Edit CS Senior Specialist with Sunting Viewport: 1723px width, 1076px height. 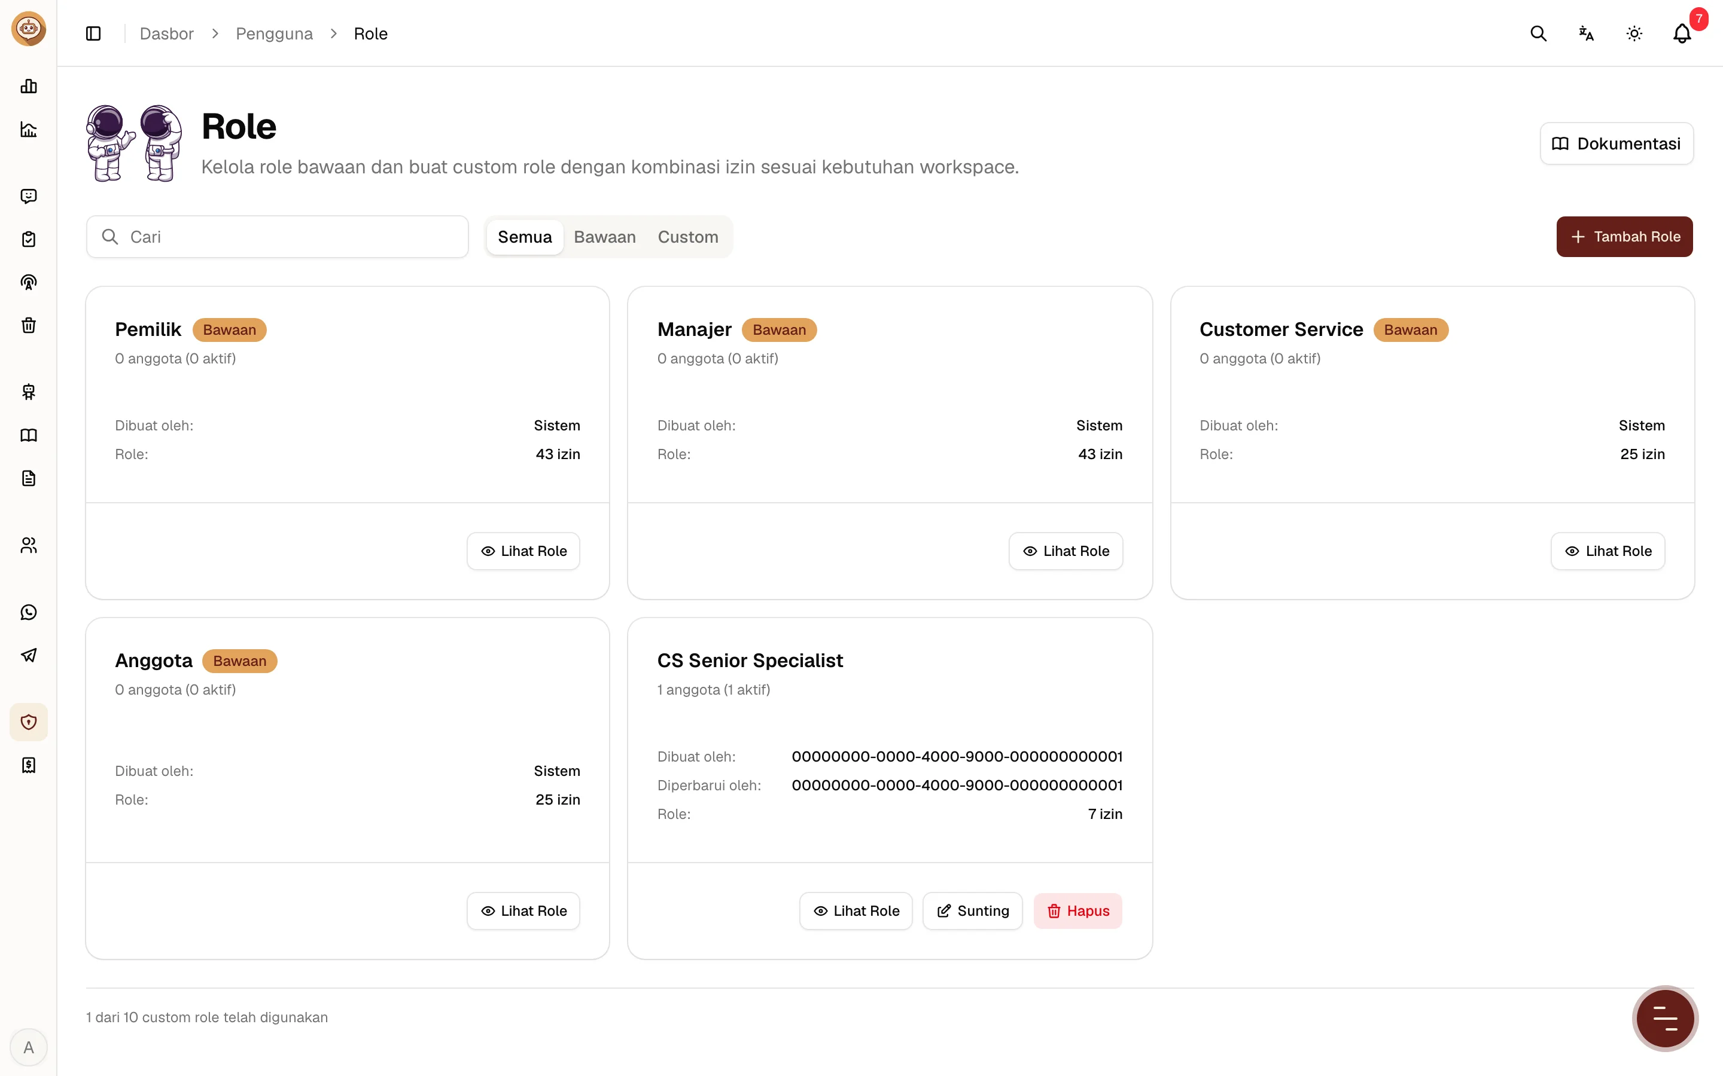coord(973,911)
